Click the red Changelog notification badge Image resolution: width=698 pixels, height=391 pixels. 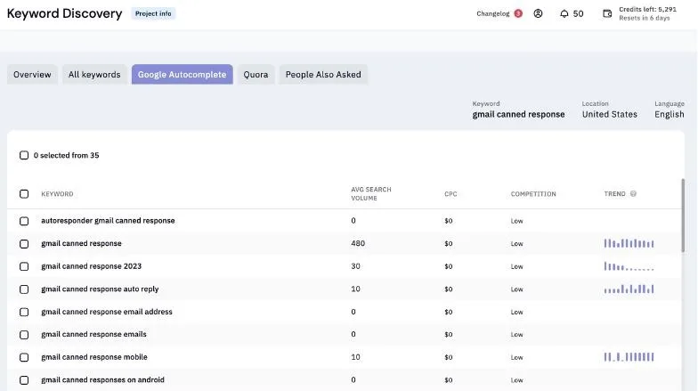518,13
